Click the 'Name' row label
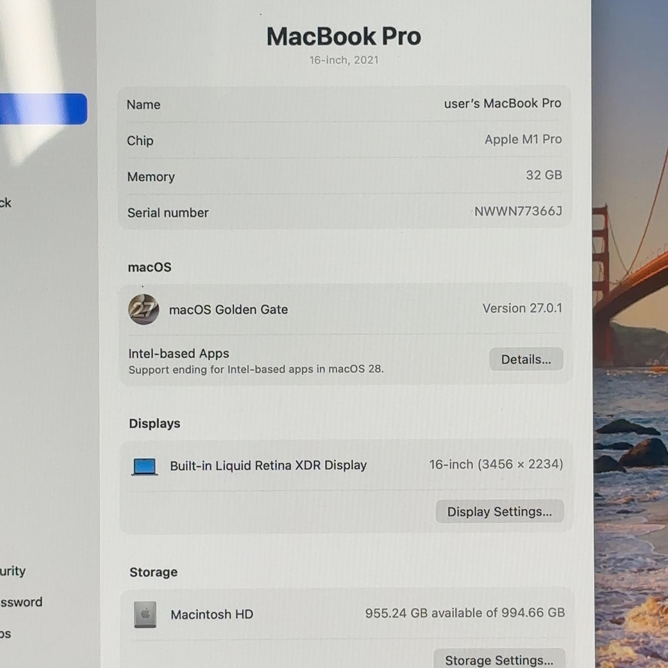This screenshot has width=668, height=668. click(144, 105)
